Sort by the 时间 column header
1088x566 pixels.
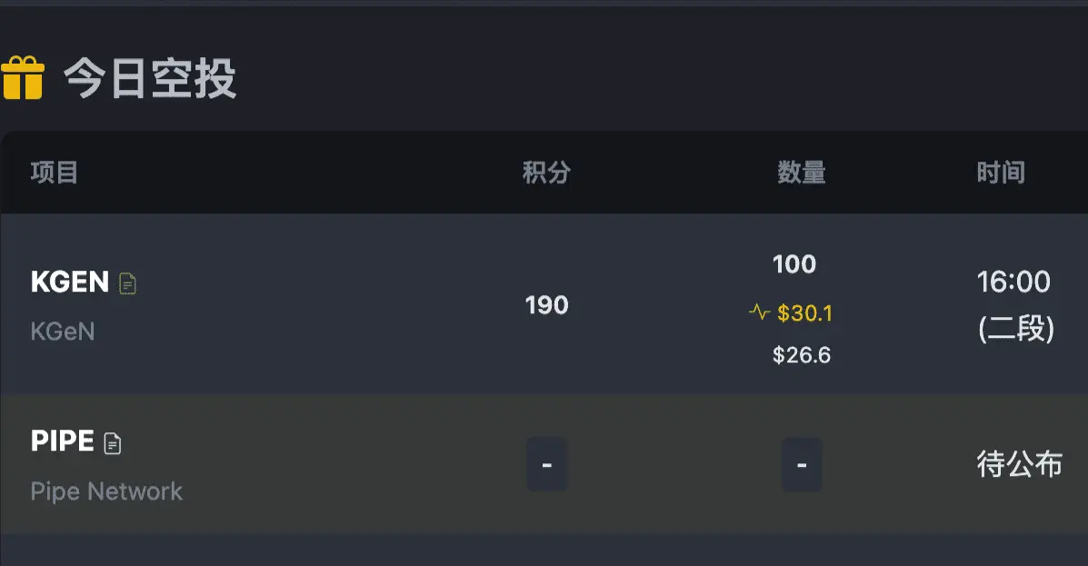1002,172
